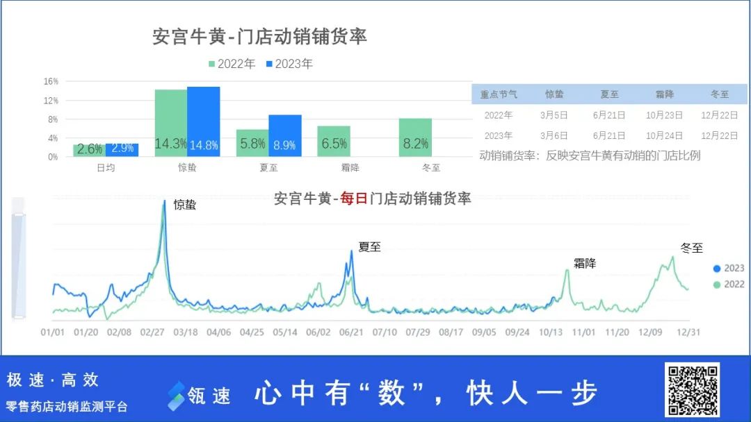Click the 惊蛰 column header in table
The width and height of the screenshot is (751, 422).
pos(554,94)
